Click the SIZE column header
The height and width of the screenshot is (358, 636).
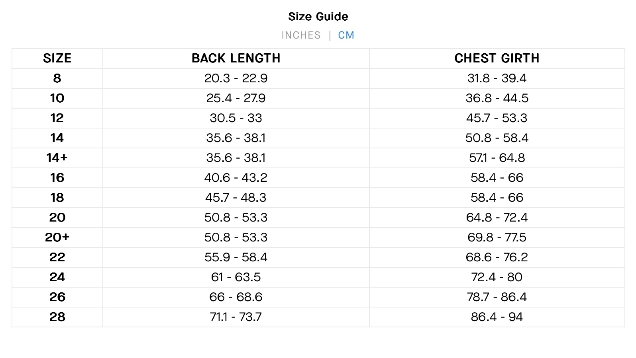pyautogui.click(x=57, y=58)
